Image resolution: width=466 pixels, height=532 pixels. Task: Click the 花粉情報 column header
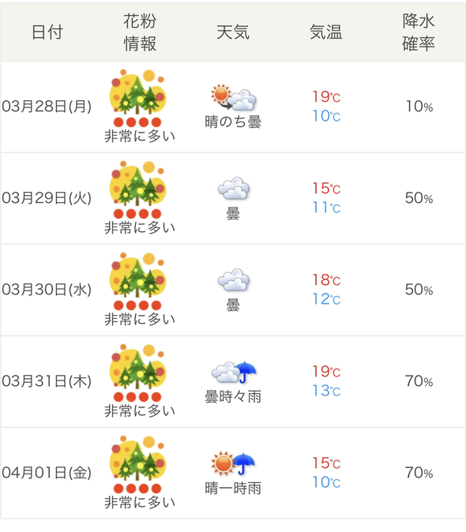click(x=140, y=32)
